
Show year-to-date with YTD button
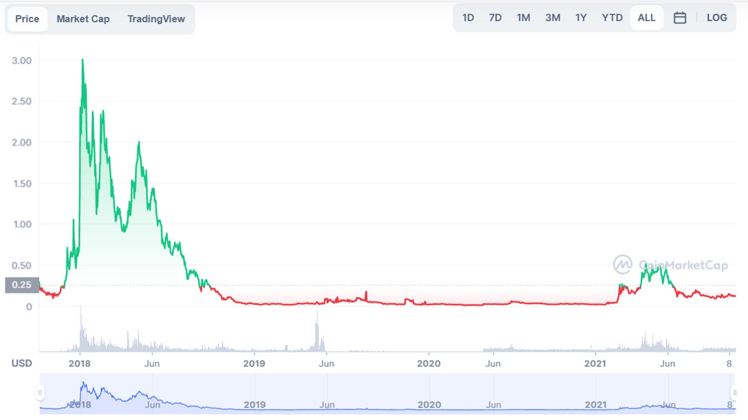pyautogui.click(x=612, y=18)
